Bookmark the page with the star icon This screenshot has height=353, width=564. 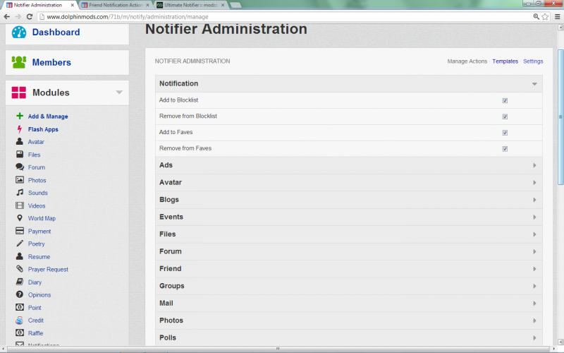[545, 16]
